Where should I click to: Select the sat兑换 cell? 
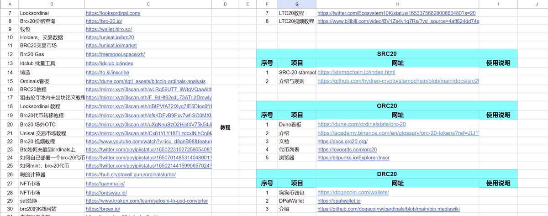51,201
